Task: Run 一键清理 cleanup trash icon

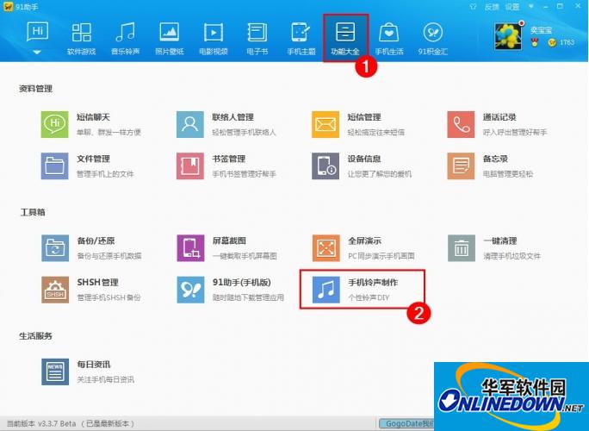Action: pos(461,248)
